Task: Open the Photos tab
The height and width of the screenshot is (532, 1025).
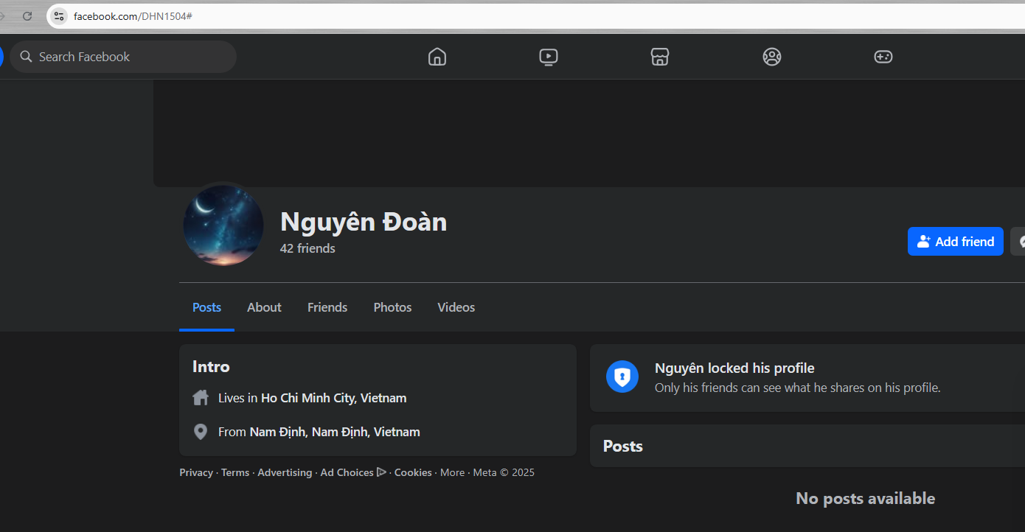Action: pyautogui.click(x=392, y=307)
